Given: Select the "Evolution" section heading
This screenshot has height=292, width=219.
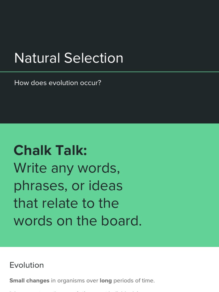Looking at the screenshot, I should point(27,265).
